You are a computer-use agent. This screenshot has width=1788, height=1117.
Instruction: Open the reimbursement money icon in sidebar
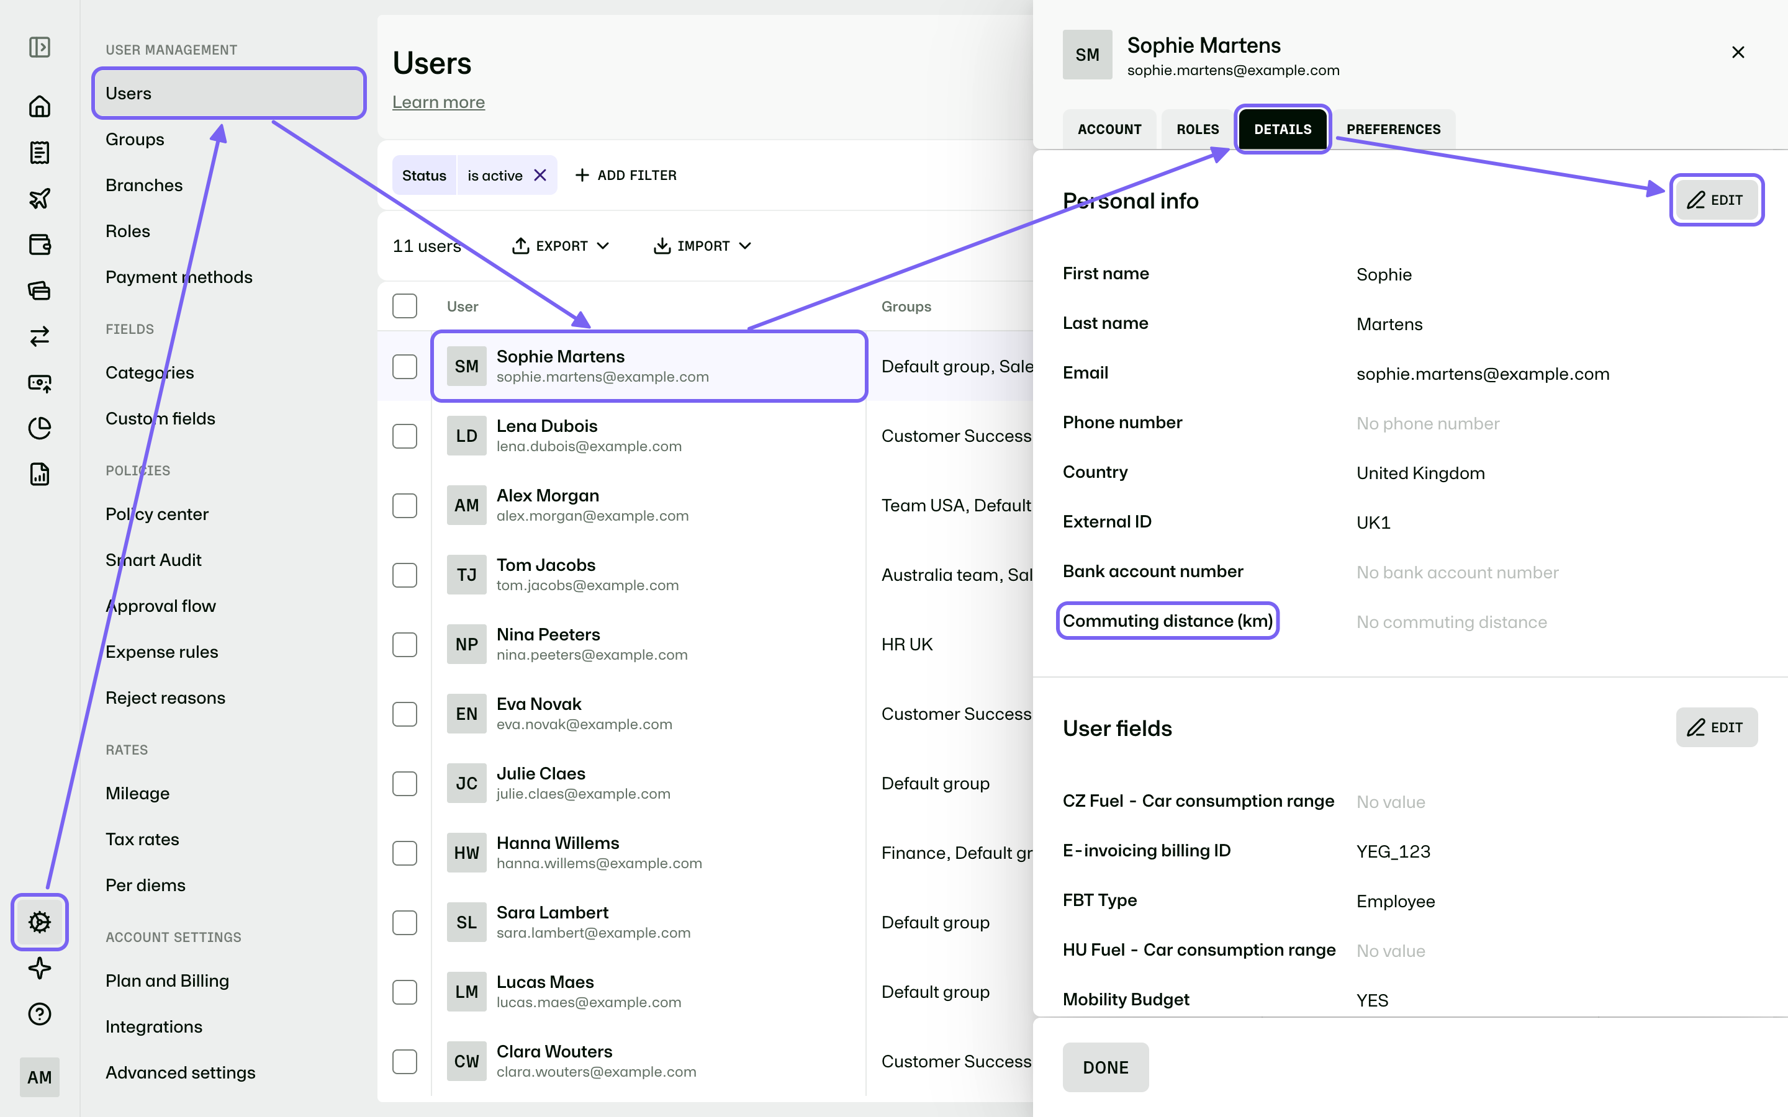coord(39,382)
